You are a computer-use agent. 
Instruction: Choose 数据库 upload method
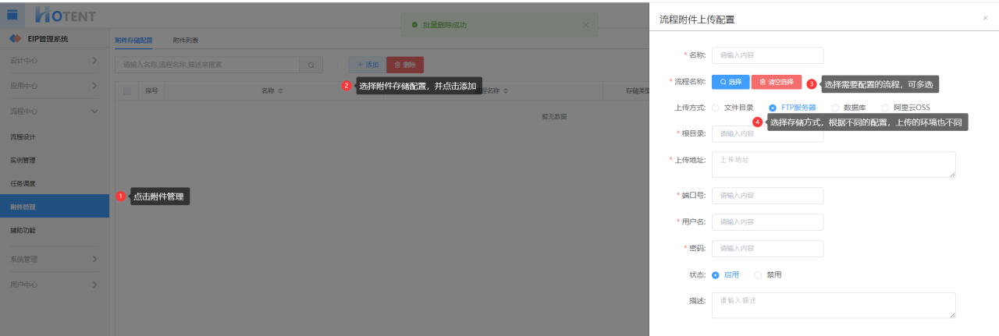(x=848, y=108)
